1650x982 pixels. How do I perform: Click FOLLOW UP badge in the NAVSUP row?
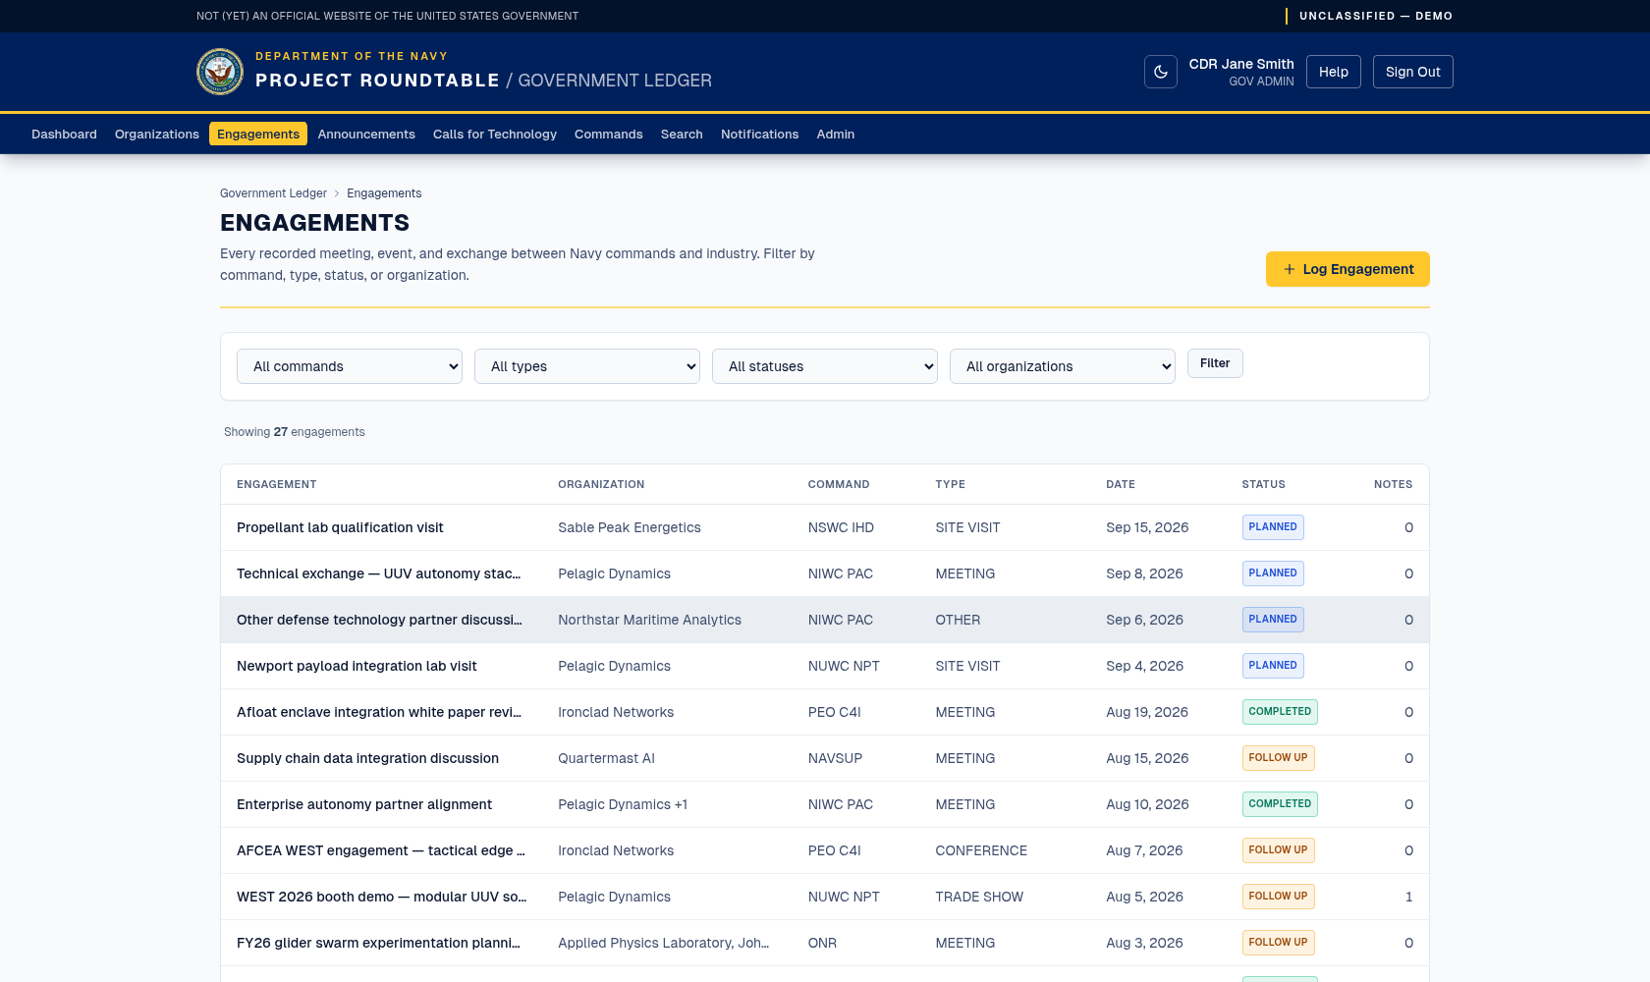[x=1278, y=758]
